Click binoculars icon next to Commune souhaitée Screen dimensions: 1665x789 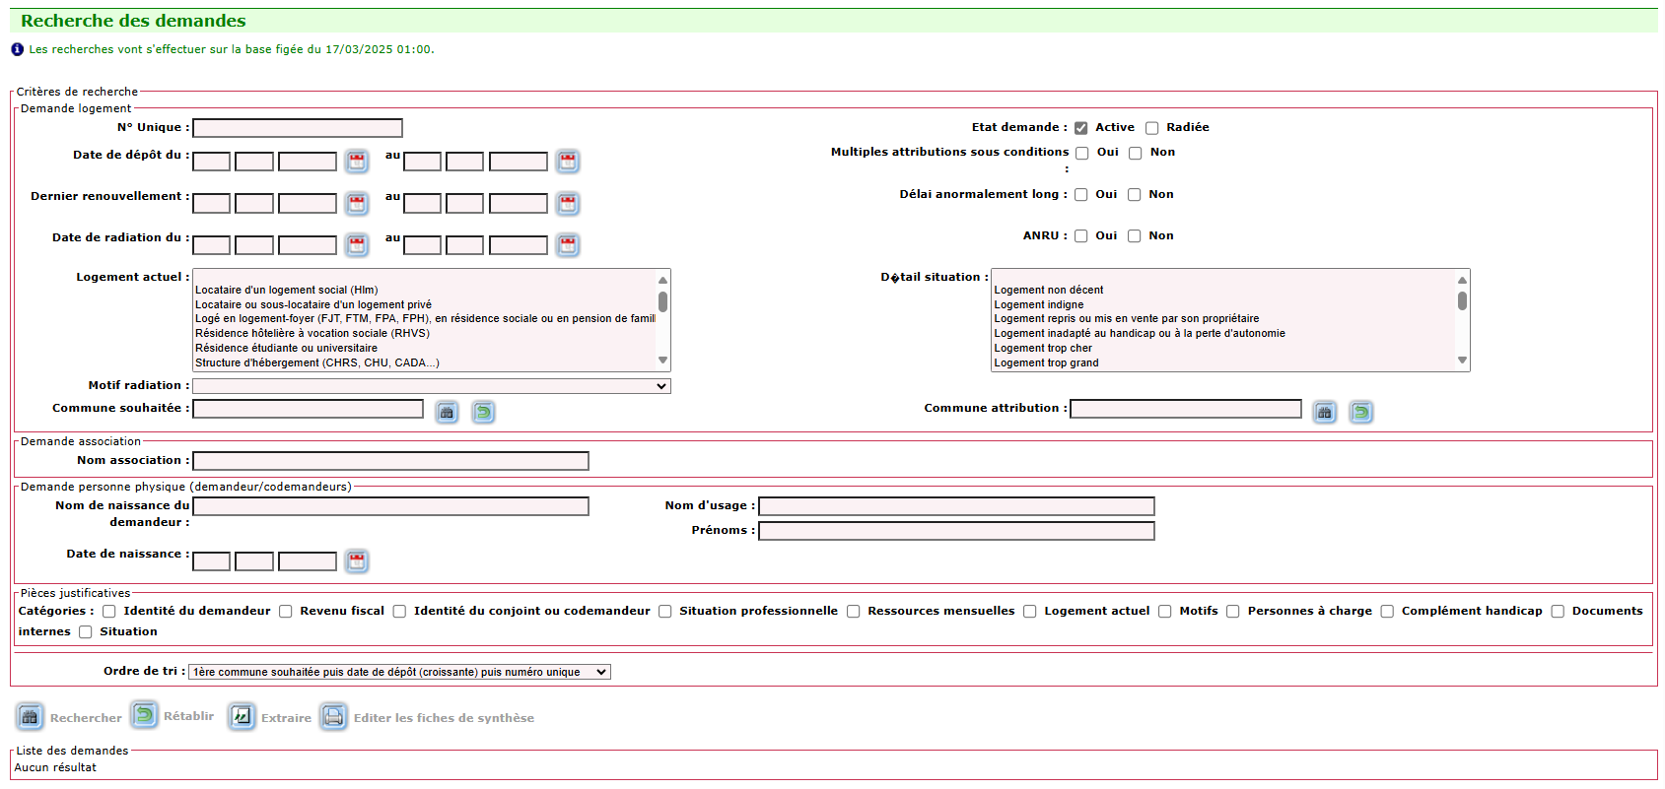coord(447,412)
